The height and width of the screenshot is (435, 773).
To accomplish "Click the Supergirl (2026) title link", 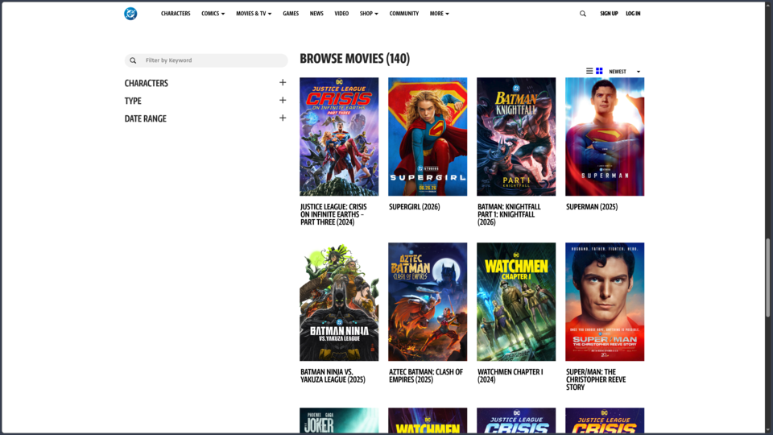I will (x=414, y=207).
